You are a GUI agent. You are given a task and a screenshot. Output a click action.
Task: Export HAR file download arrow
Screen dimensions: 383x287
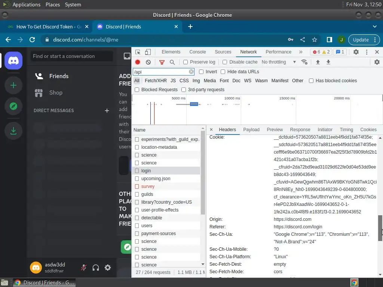click(328, 62)
